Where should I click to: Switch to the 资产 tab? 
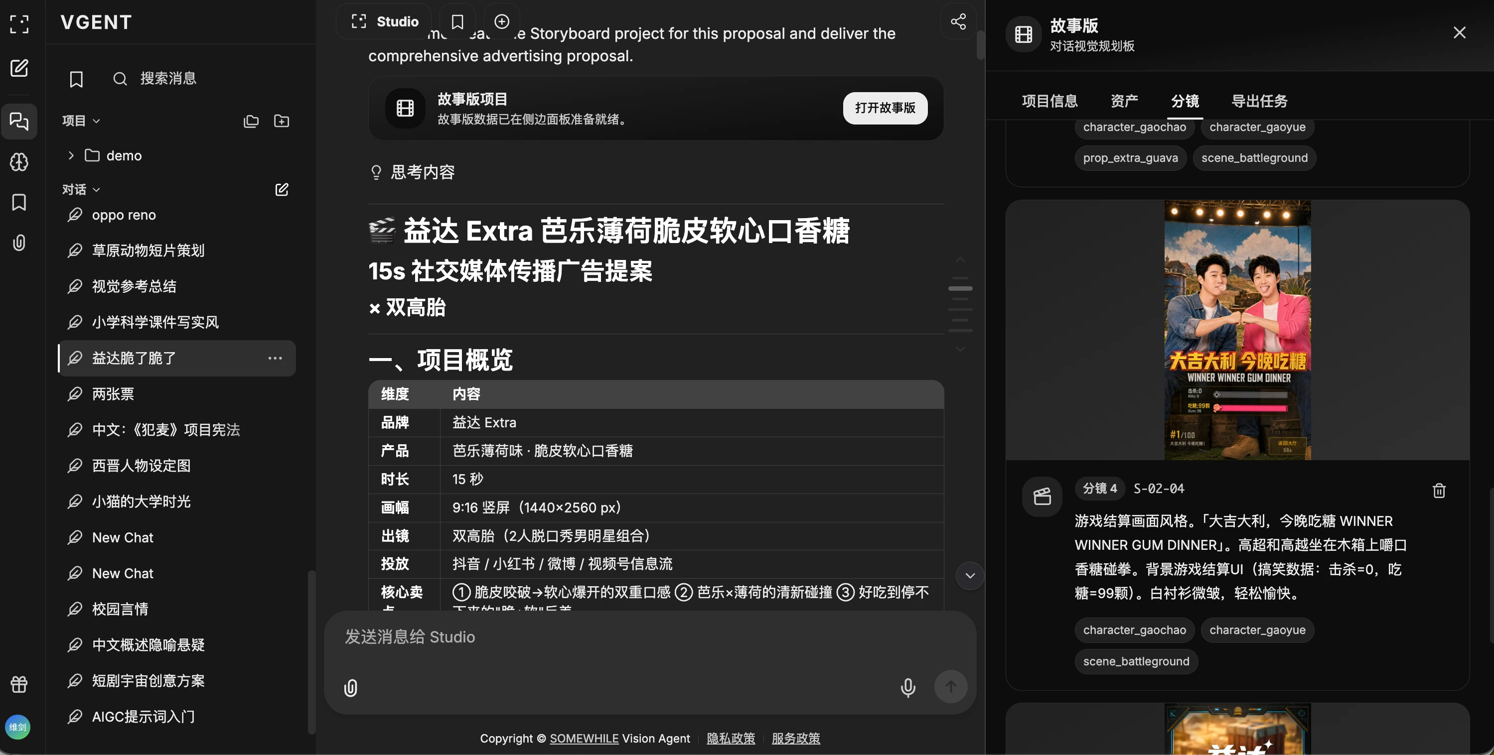pyautogui.click(x=1124, y=101)
